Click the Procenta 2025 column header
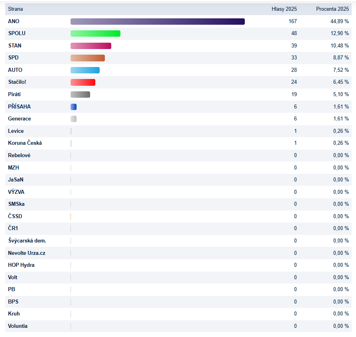The height and width of the screenshot is (337, 356). (x=332, y=9)
